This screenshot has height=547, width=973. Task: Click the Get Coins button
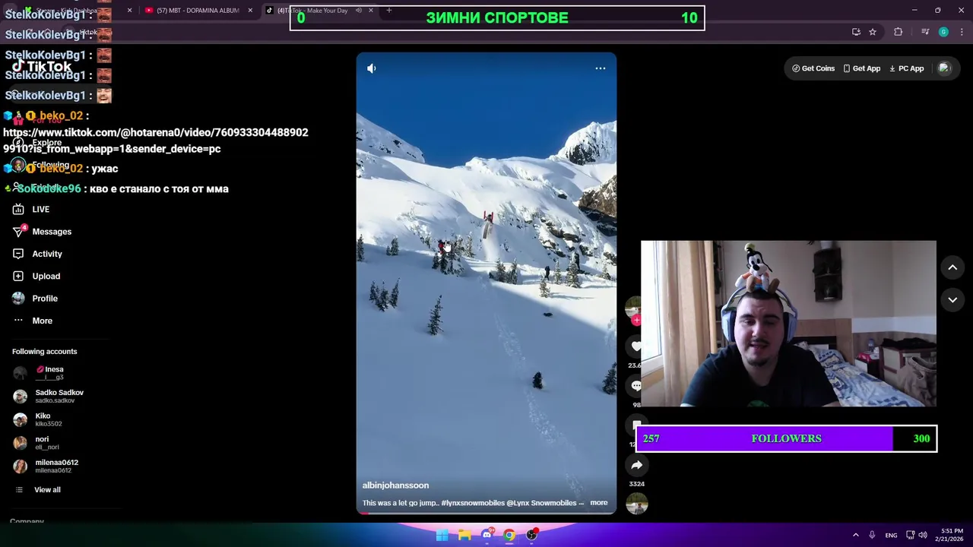813,68
